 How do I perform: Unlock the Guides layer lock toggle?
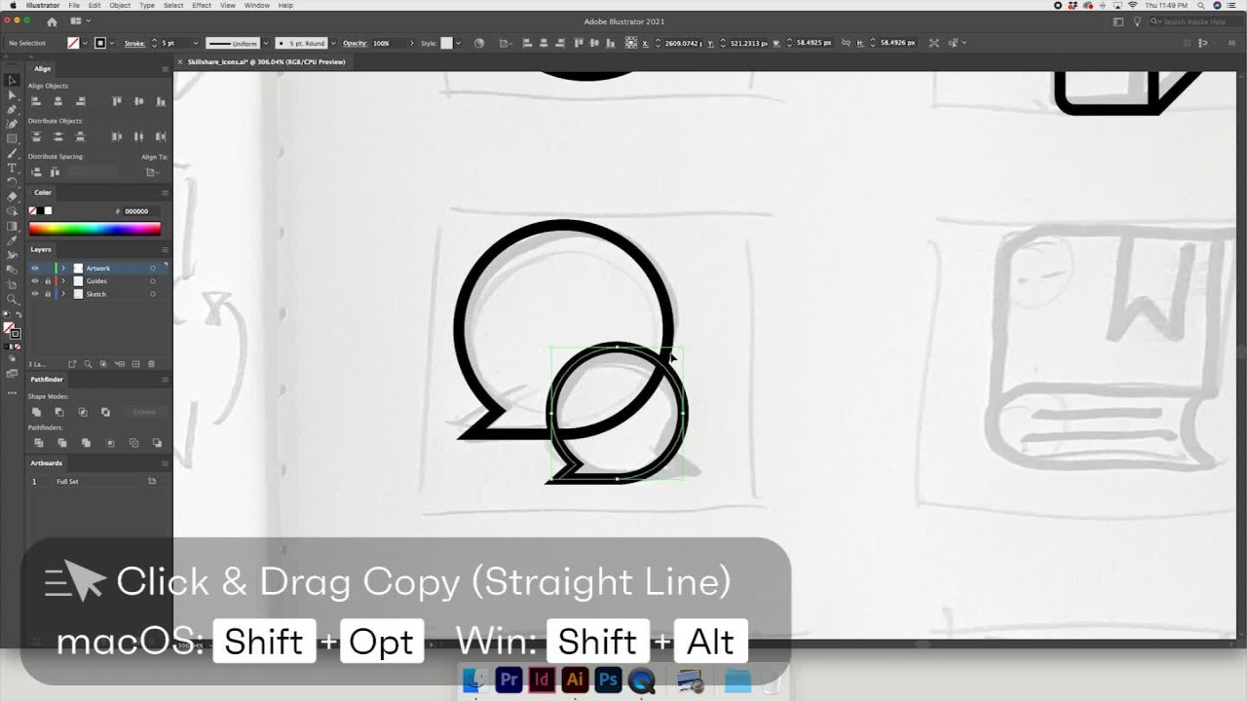click(48, 281)
